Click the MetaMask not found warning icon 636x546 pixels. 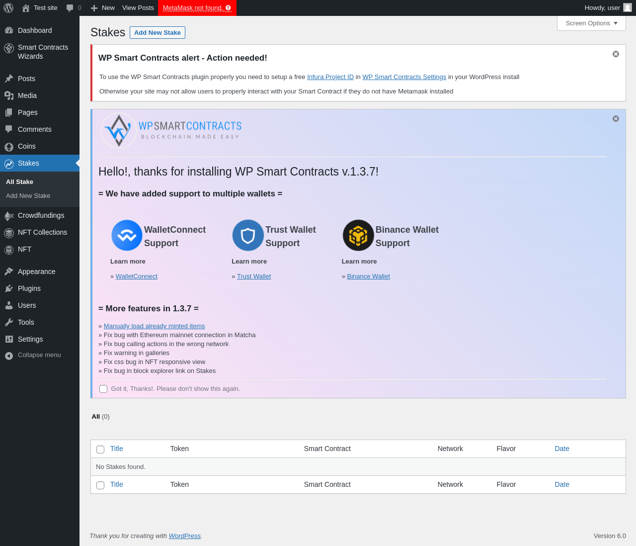pyautogui.click(x=228, y=8)
